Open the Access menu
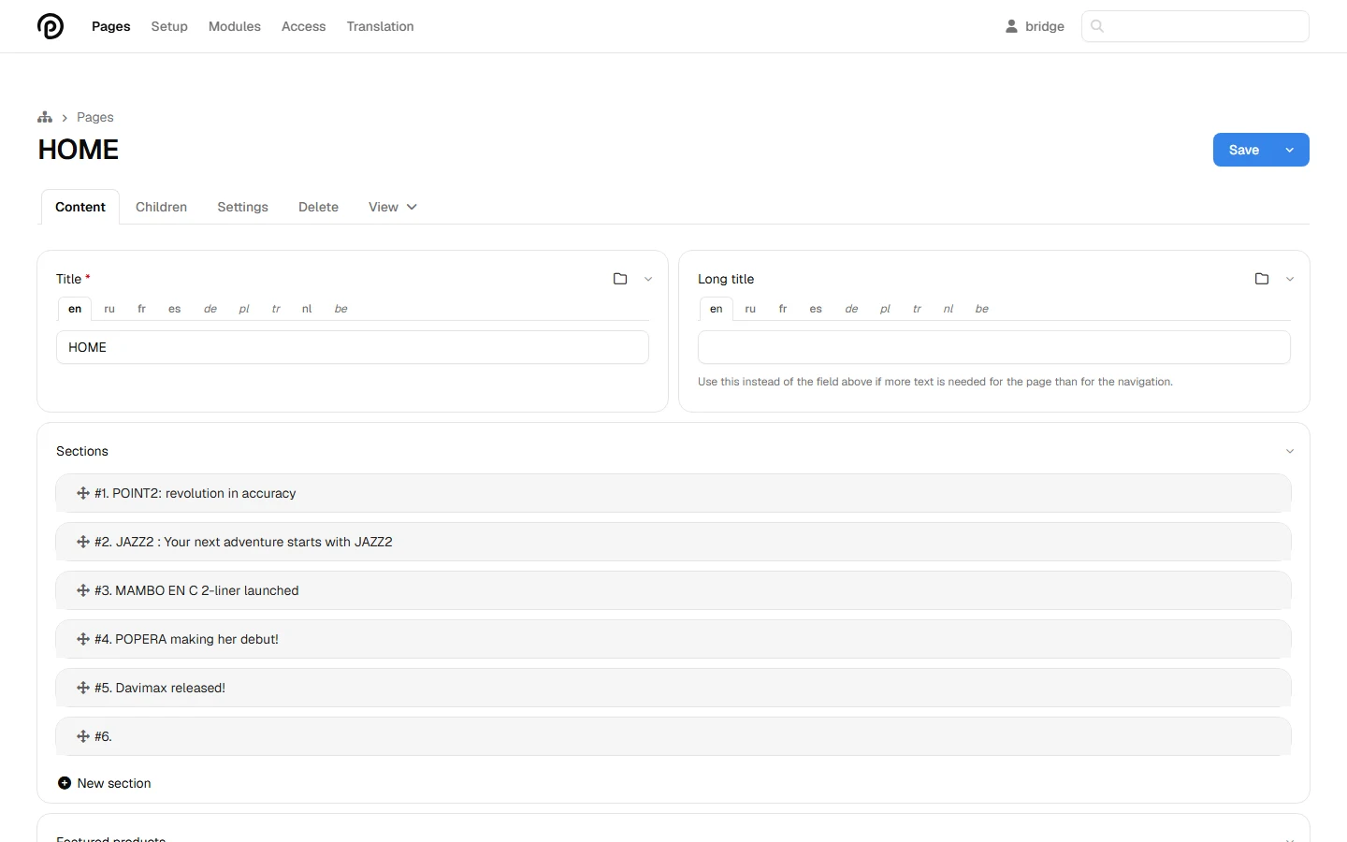 (304, 26)
